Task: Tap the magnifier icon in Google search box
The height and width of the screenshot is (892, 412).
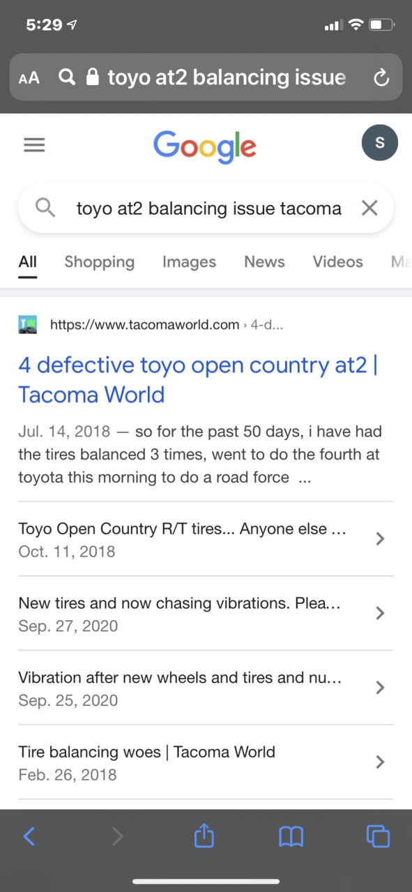Action: 45,208
